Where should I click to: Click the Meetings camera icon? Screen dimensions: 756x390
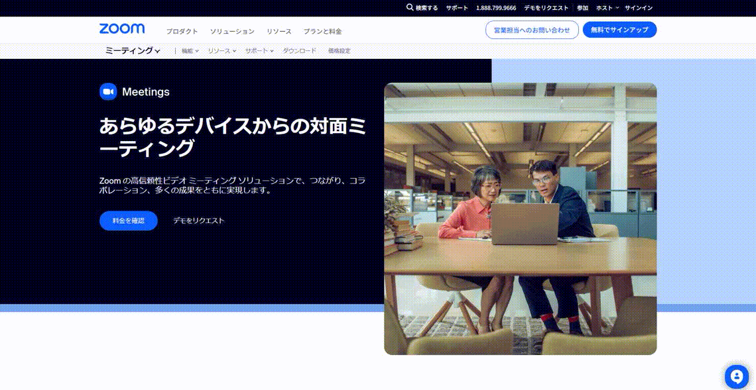click(108, 91)
